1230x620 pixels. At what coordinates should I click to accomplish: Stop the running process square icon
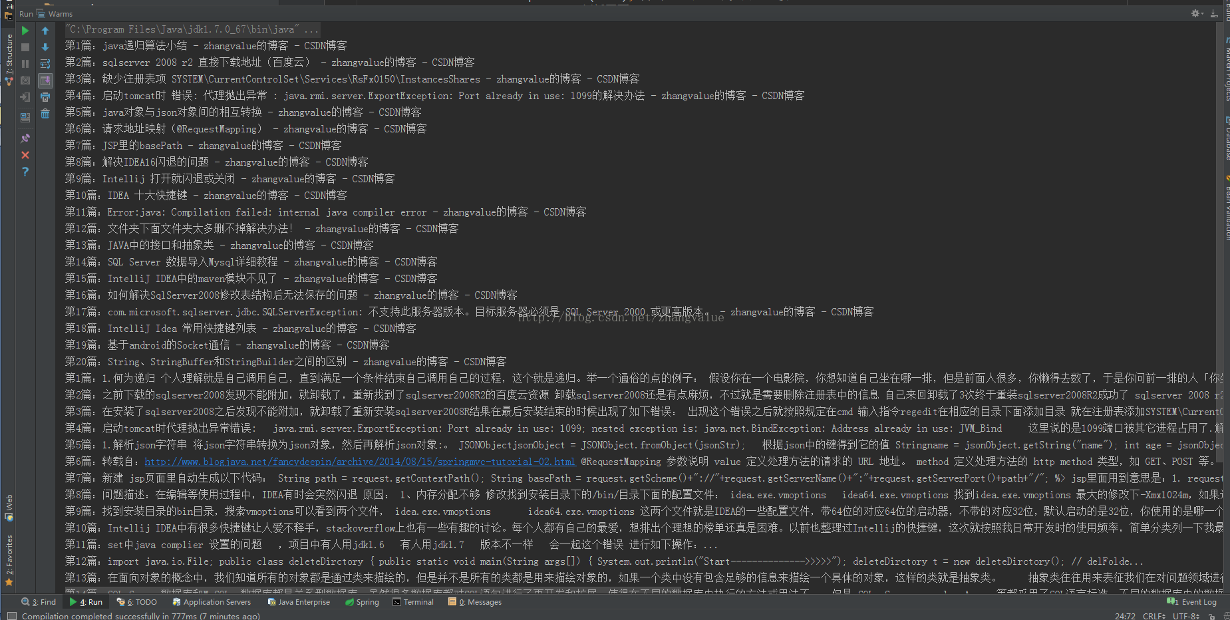pyautogui.click(x=25, y=47)
